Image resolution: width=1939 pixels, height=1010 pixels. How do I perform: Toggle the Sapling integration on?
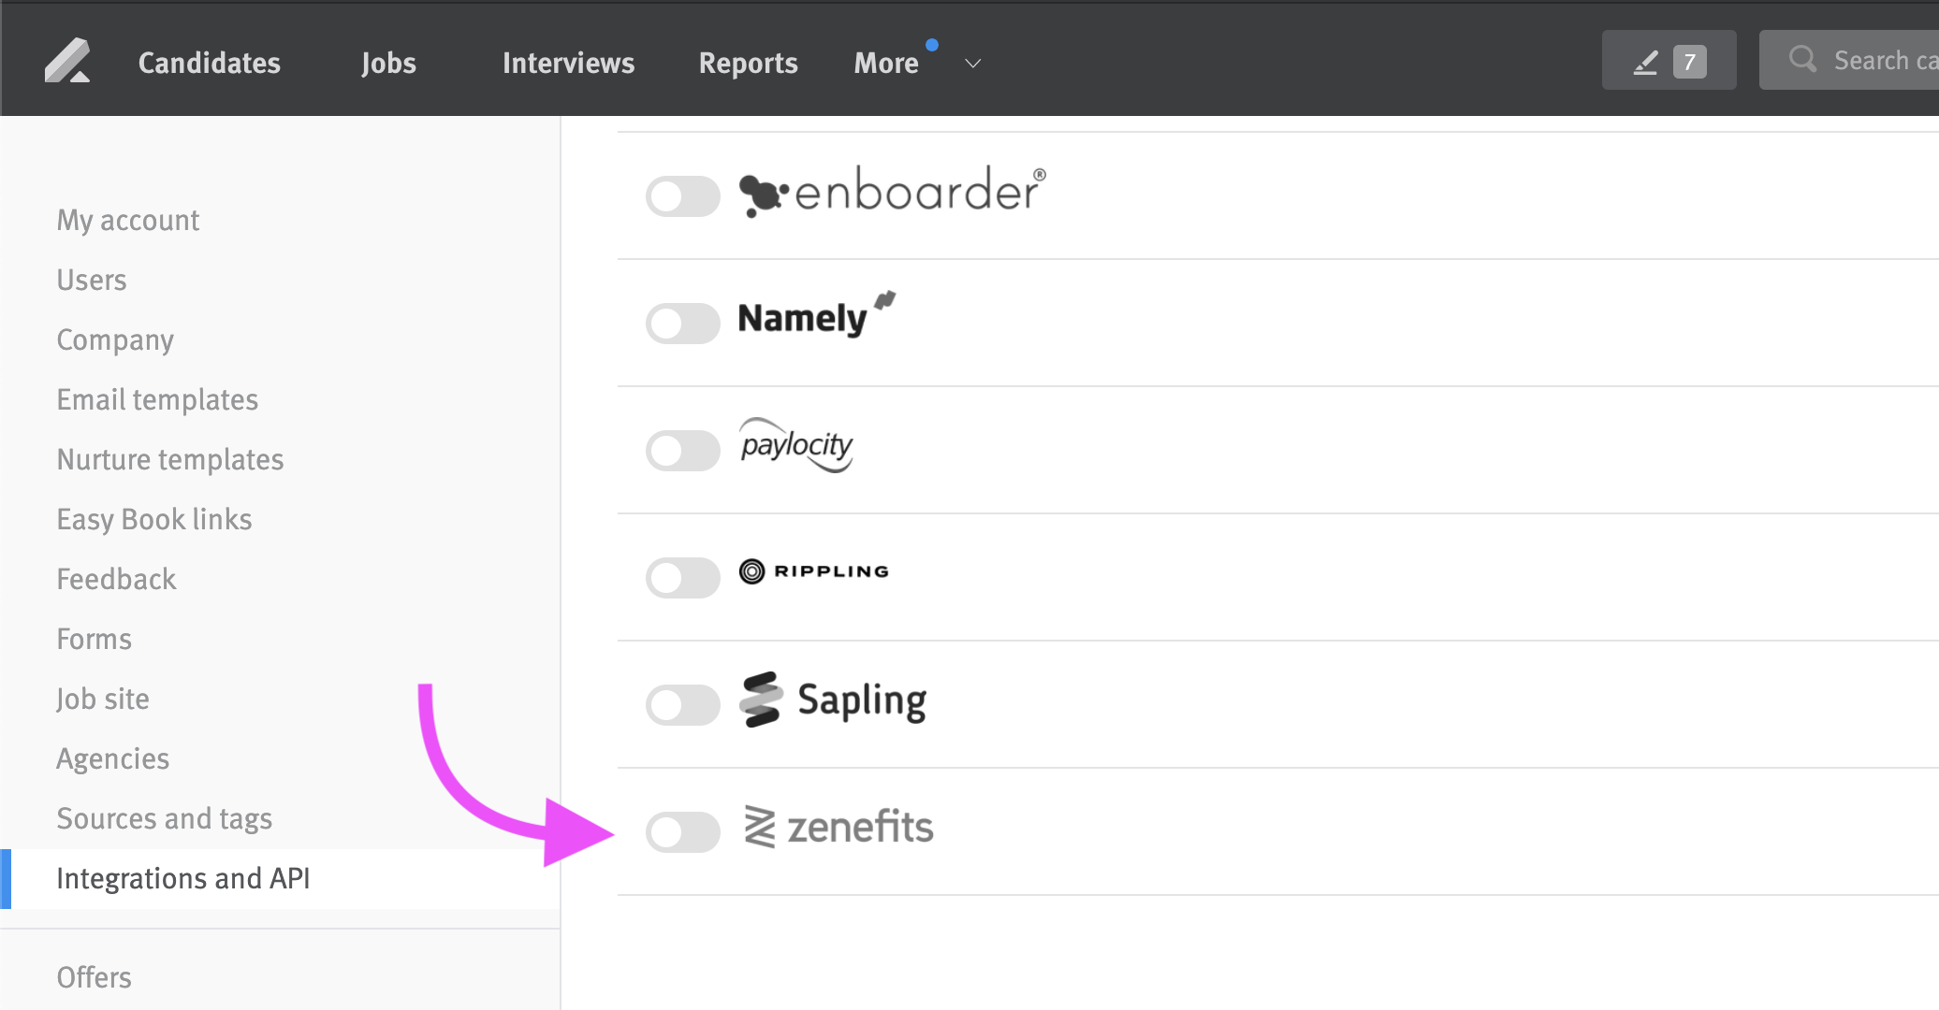683,704
